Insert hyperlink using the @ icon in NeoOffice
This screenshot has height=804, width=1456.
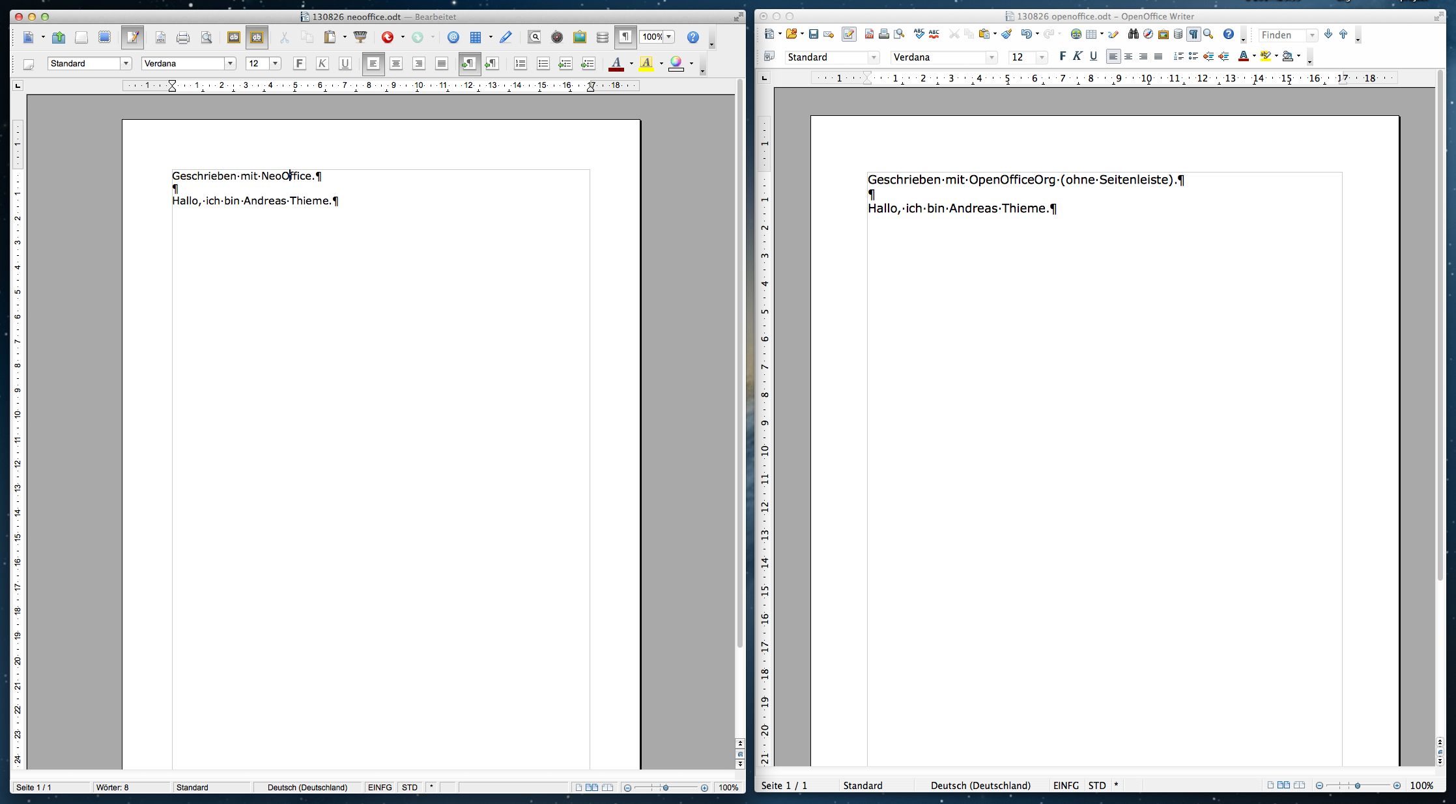click(x=453, y=37)
